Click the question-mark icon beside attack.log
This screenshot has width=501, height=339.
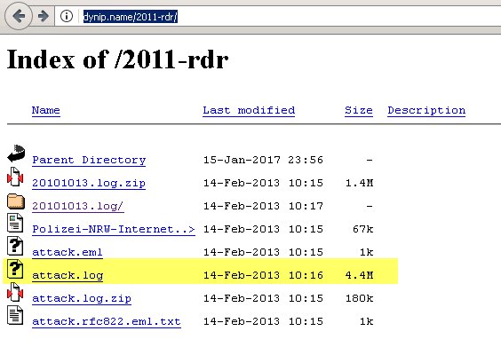(x=15, y=269)
